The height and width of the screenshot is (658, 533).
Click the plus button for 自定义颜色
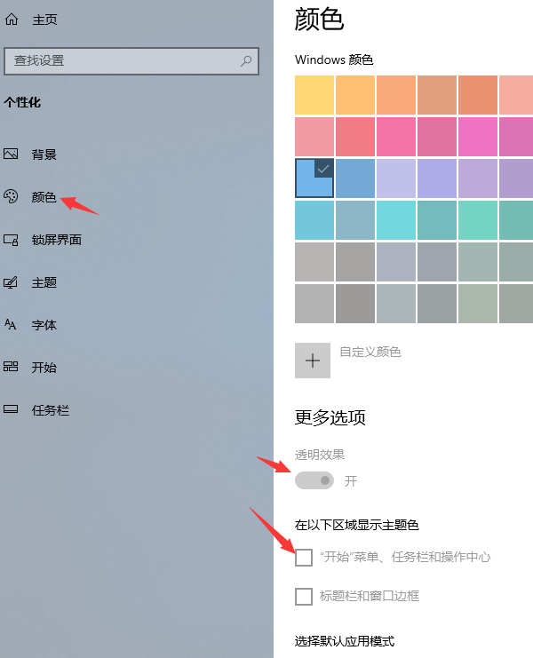pos(313,361)
